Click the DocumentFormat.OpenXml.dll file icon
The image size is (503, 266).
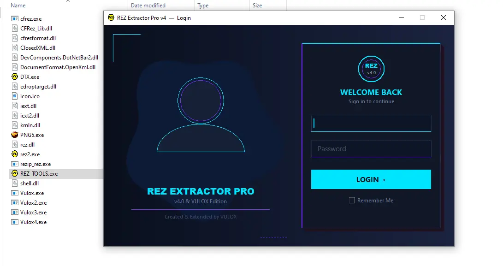click(x=15, y=67)
